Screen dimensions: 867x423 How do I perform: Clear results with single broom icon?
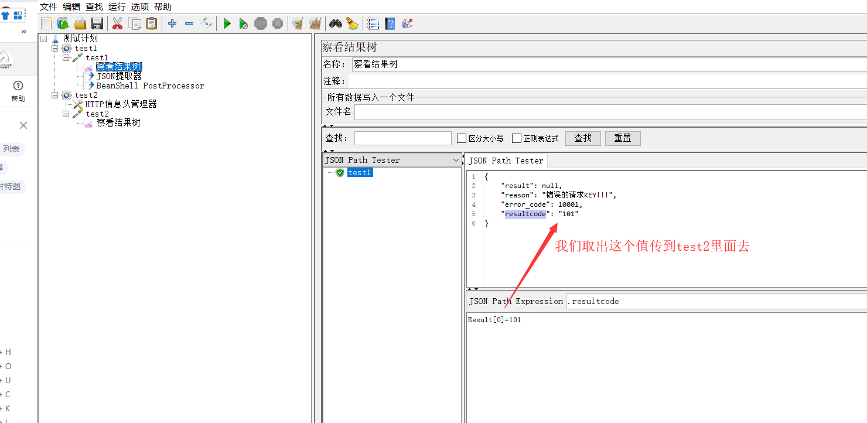[x=298, y=23]
